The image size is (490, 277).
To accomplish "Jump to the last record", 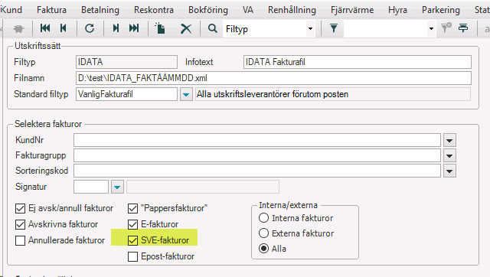I will [x=134, y=28].
